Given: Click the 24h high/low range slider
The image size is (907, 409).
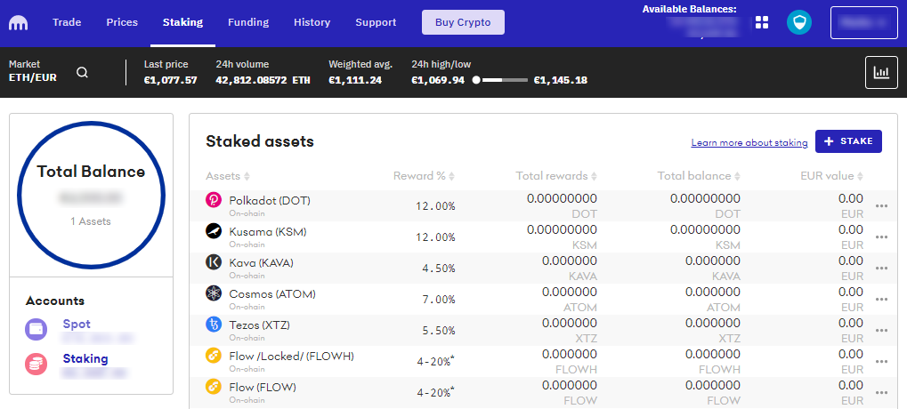Looking at the screenshot, I should pos(501,80).
